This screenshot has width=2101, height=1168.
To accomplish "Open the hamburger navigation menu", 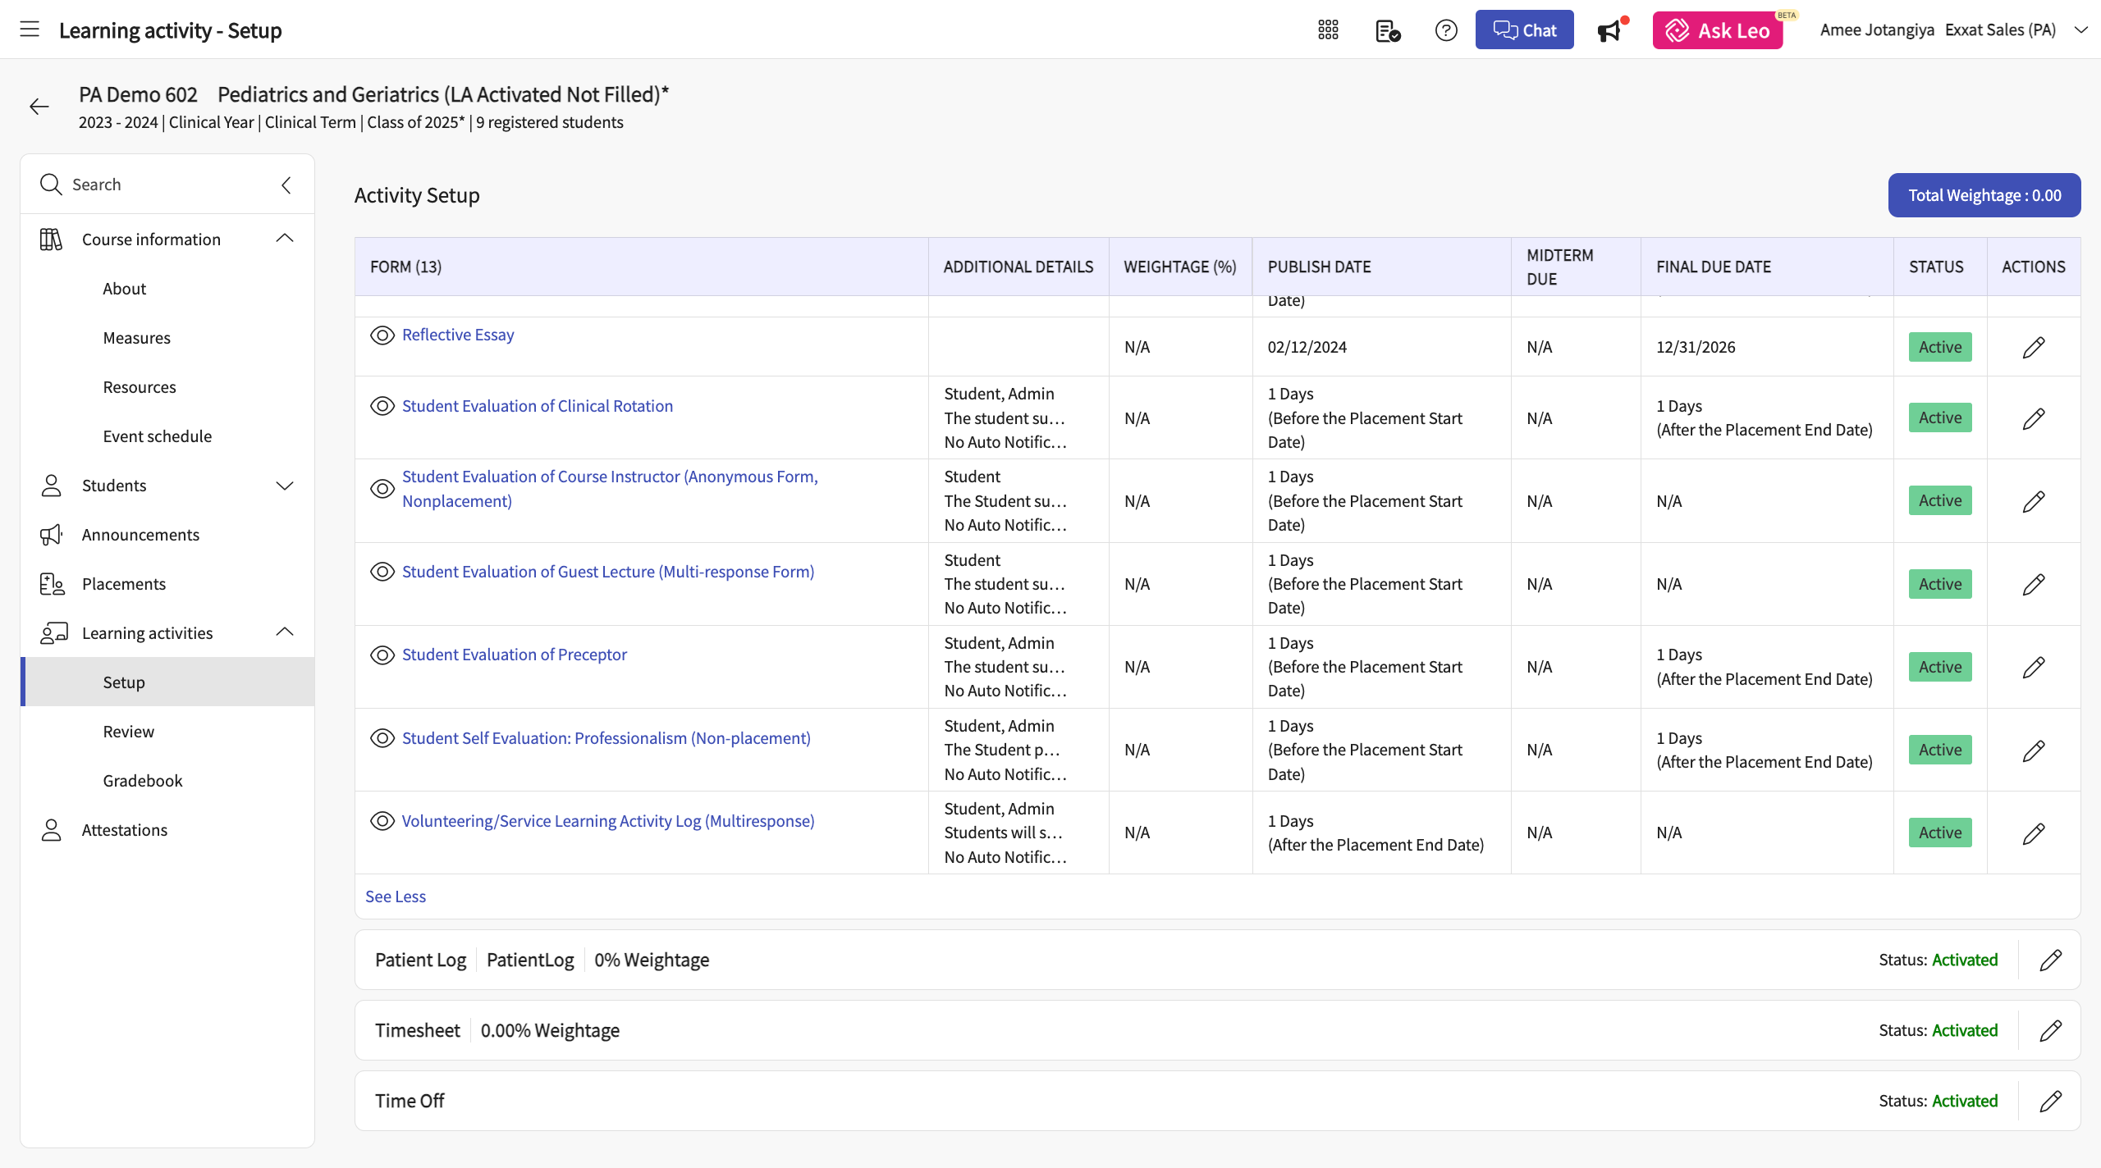I will 30,30.
